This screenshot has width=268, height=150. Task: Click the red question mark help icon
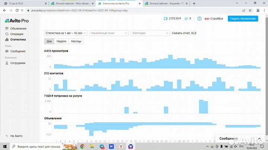(200, 19)
